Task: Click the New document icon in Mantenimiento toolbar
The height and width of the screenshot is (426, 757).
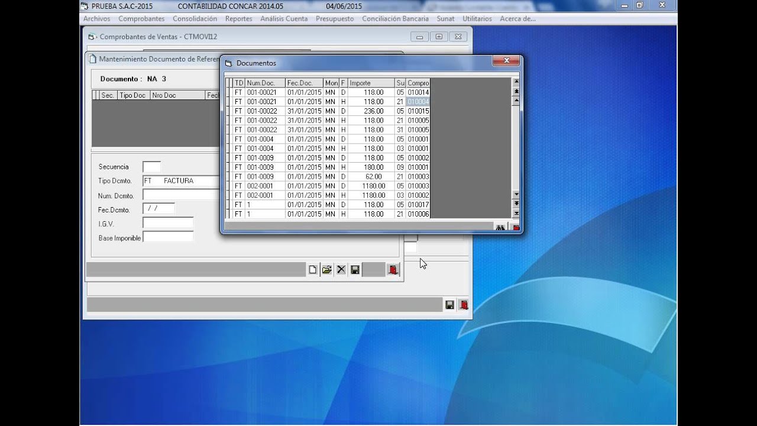Action: 313,270
